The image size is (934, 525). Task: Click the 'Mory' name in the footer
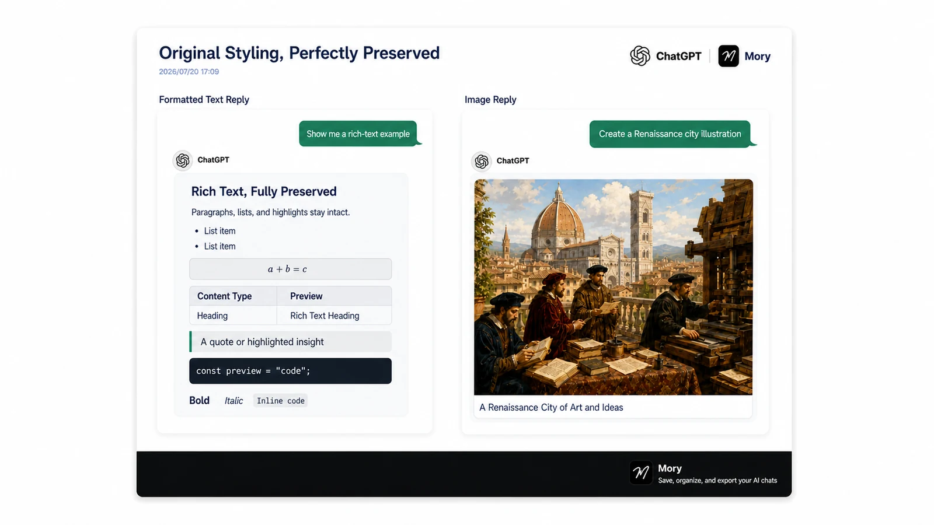pyautogui.click(x=670, y=468)
